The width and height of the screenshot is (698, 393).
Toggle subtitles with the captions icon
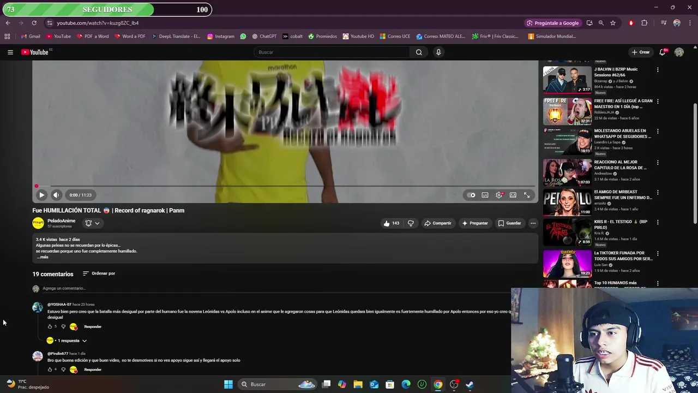click(485, 195)
